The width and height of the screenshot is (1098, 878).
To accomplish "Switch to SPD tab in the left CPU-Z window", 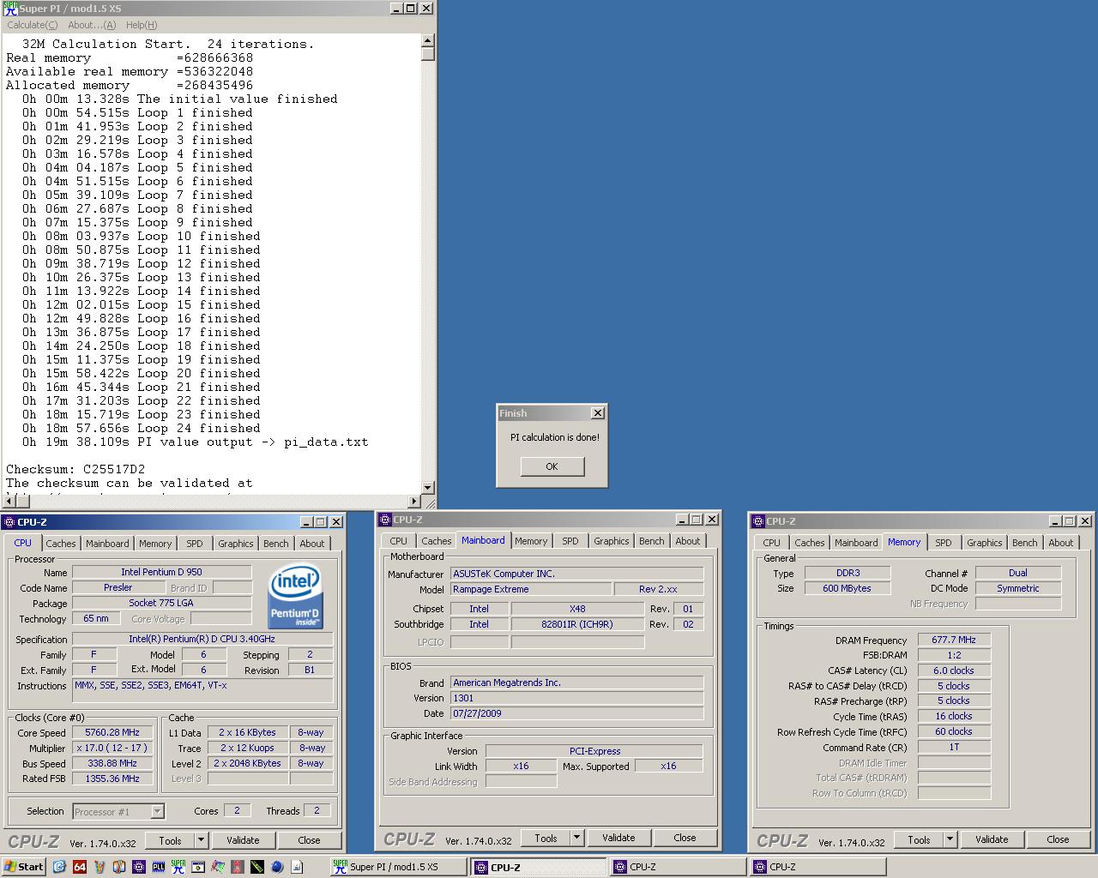I will coord(195,544).
